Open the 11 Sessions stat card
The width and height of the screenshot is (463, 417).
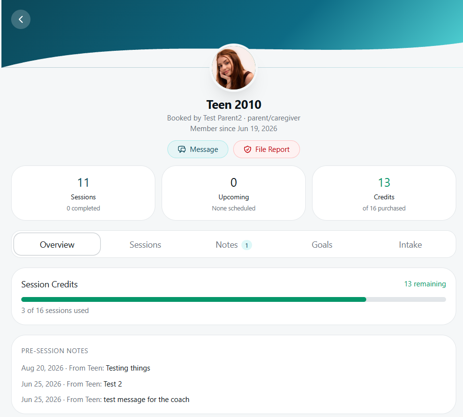[83, 193]
